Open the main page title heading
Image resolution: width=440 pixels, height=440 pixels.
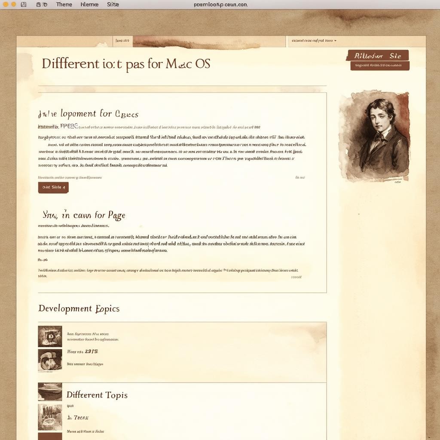point(126,64)
